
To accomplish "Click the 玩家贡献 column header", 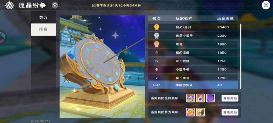I will [225, 18].
